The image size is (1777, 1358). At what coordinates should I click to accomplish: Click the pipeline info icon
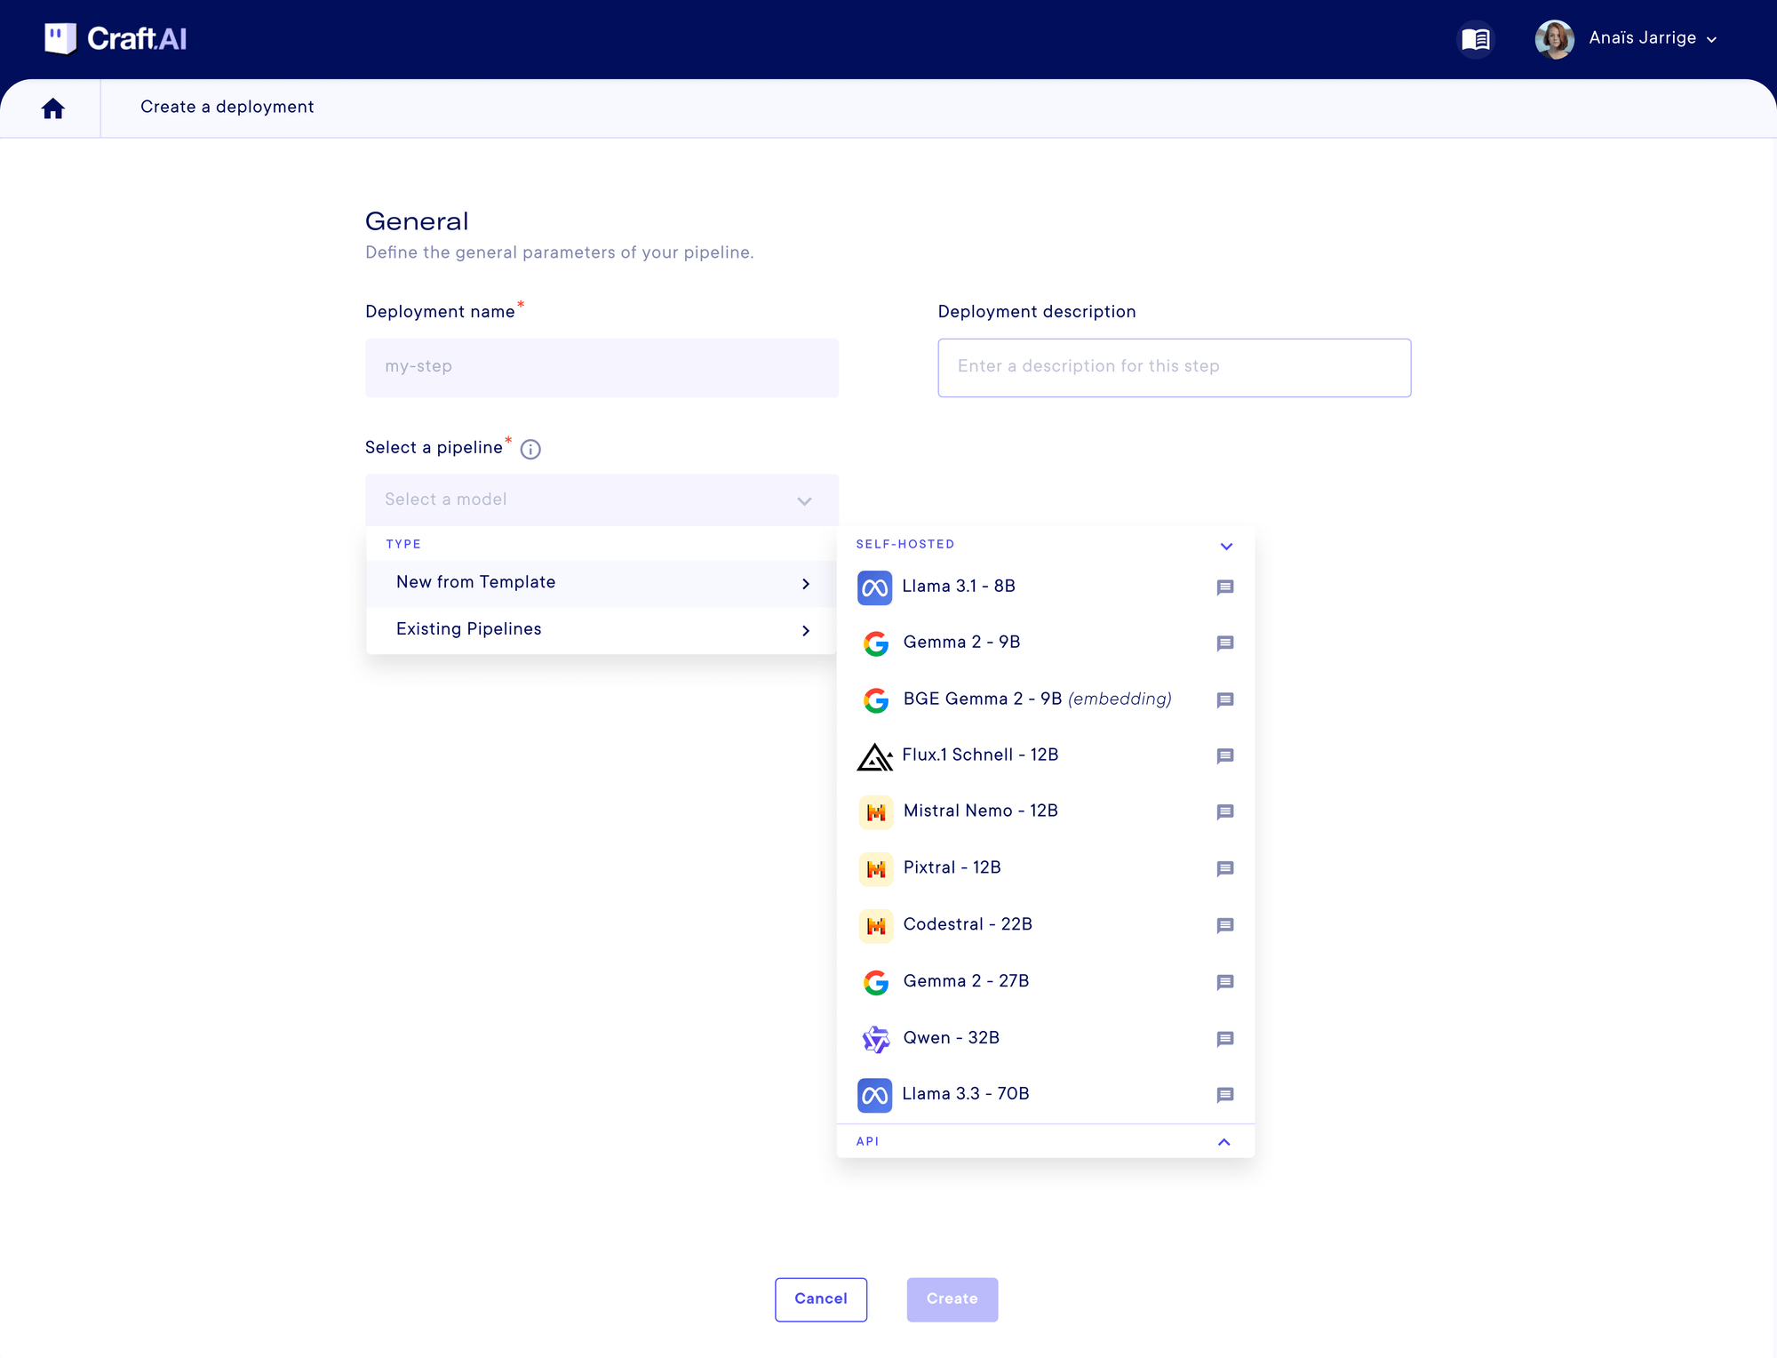pyautogui.click(x=530, y=450)
